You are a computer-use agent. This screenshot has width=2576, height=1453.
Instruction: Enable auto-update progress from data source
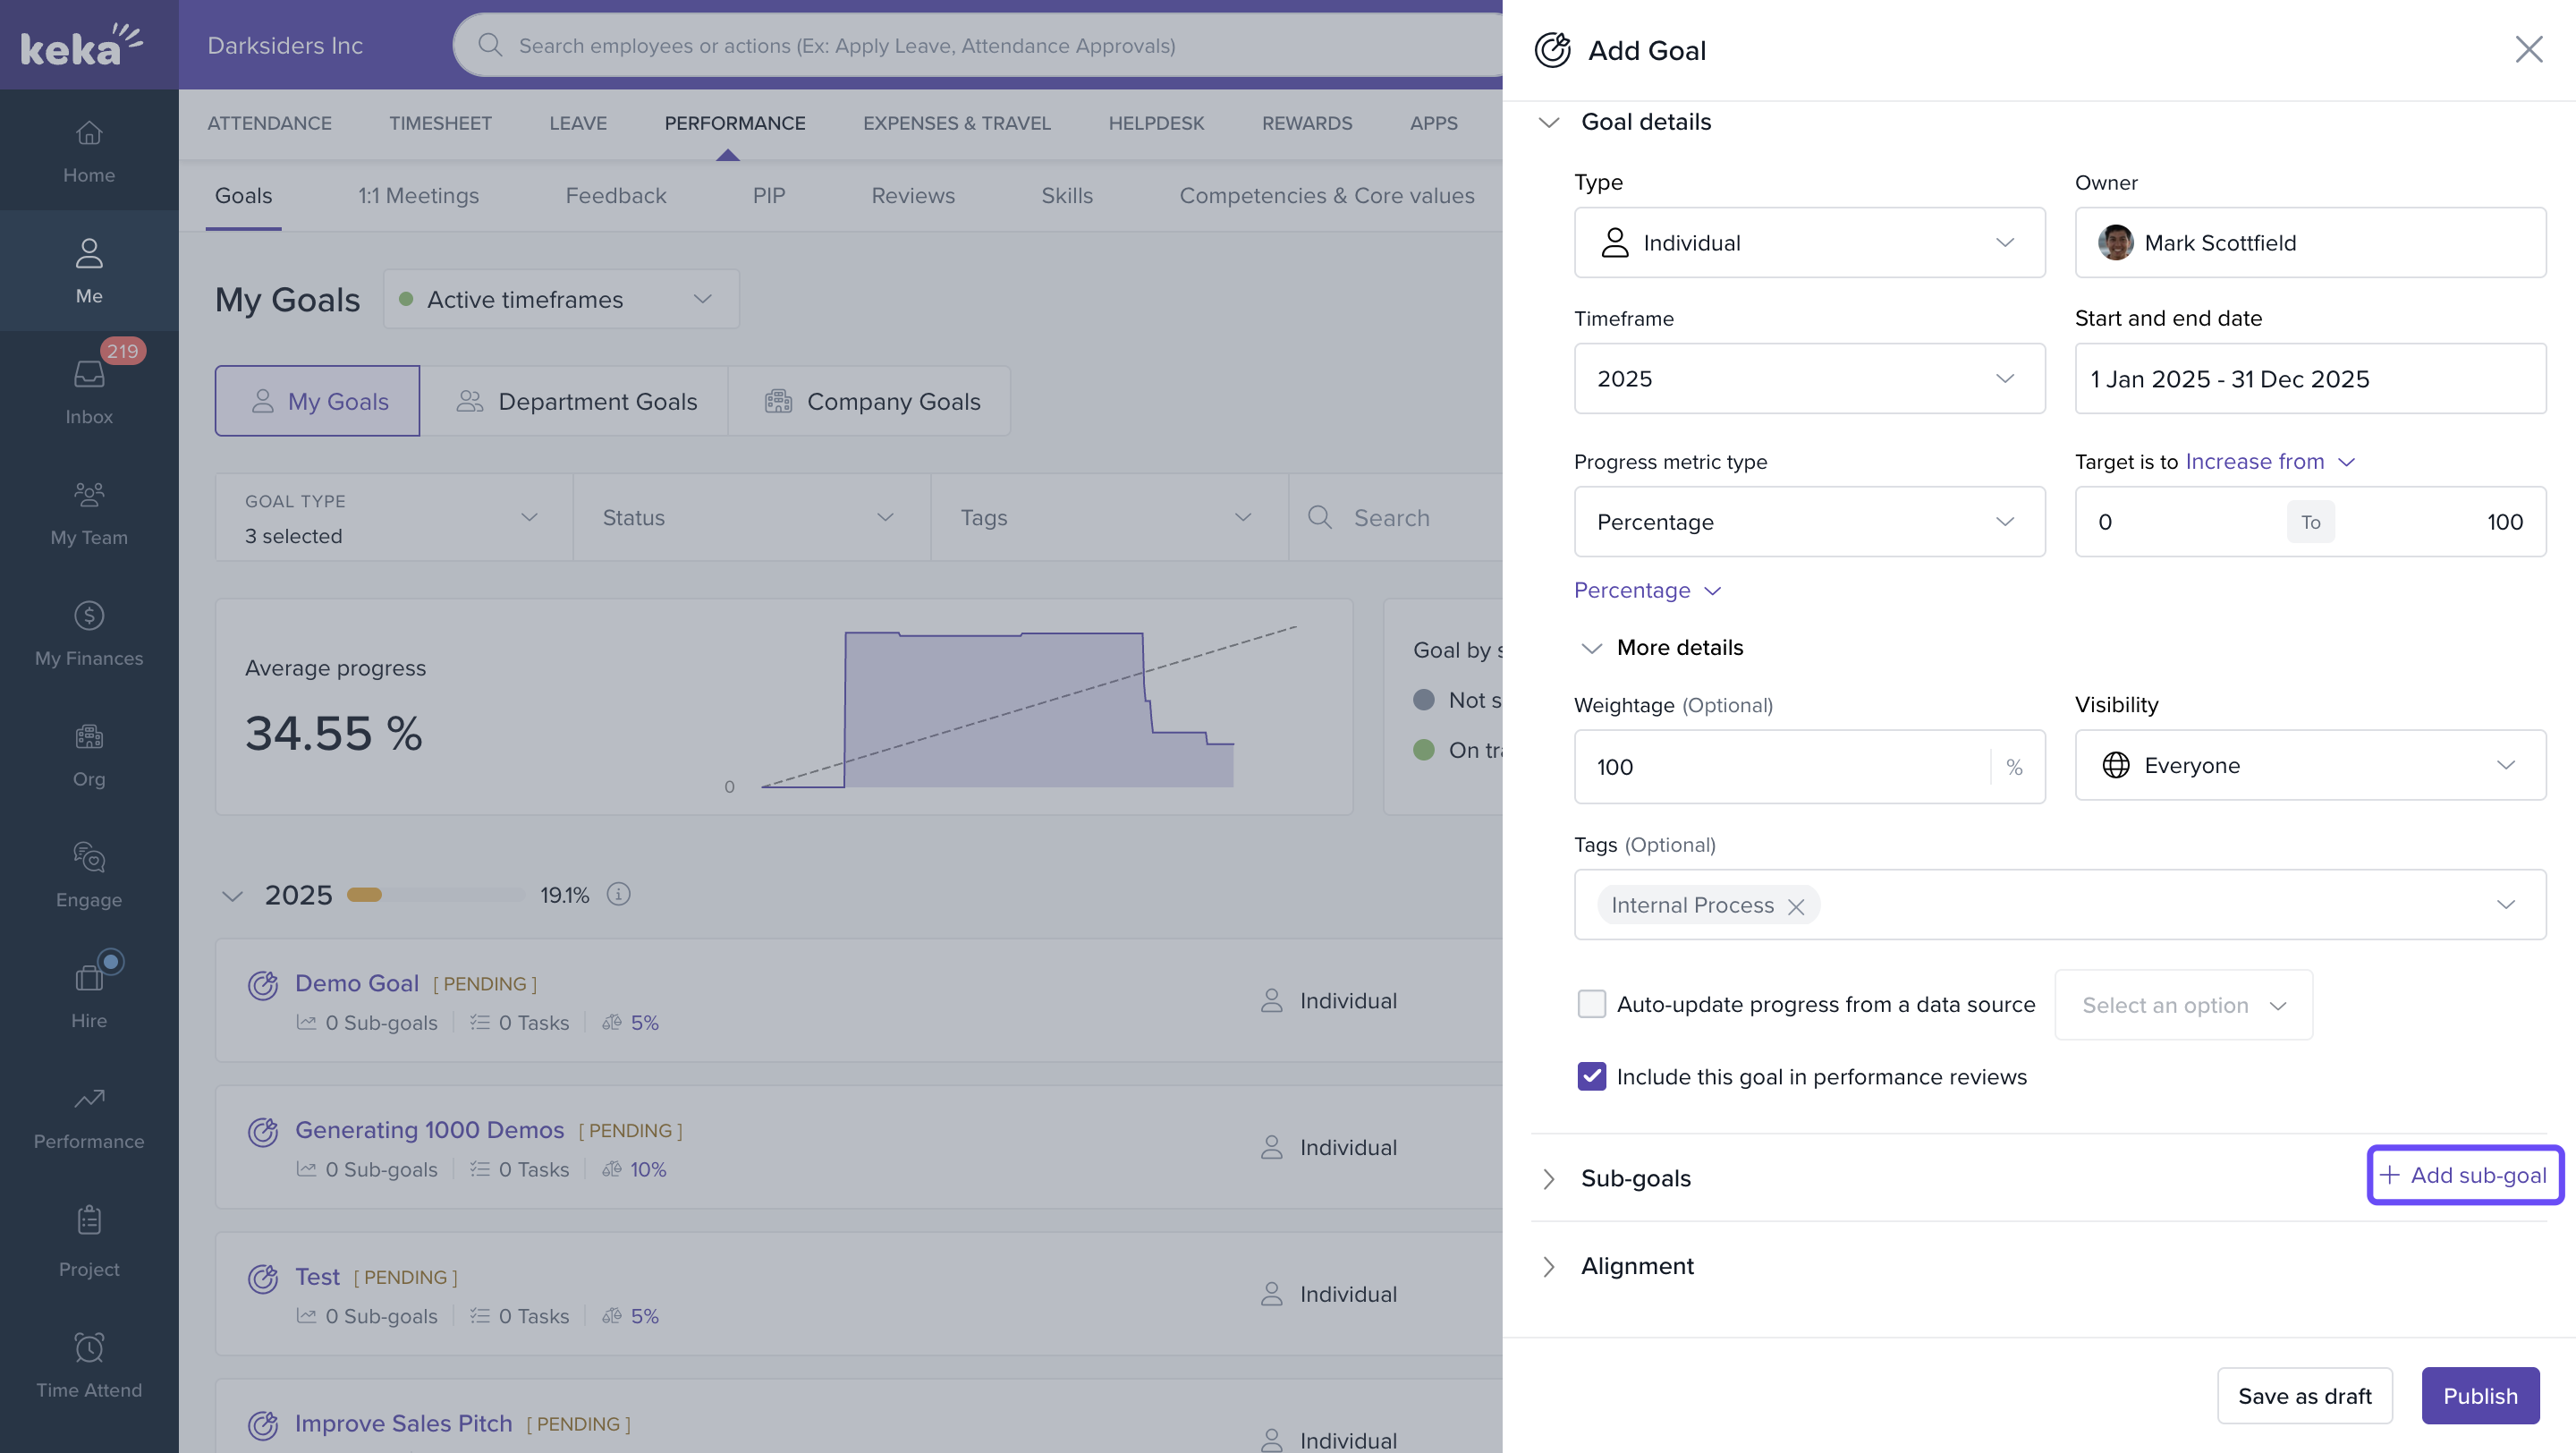(1591, 1004)
